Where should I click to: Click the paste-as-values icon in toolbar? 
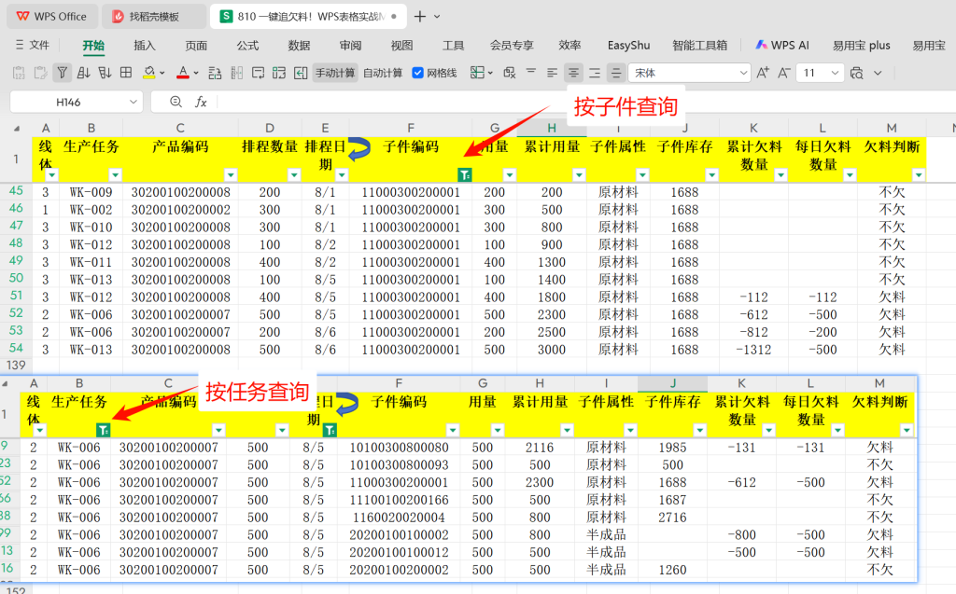click(19, 73)
